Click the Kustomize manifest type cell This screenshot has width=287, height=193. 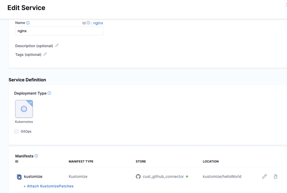(x=78, y=177)
